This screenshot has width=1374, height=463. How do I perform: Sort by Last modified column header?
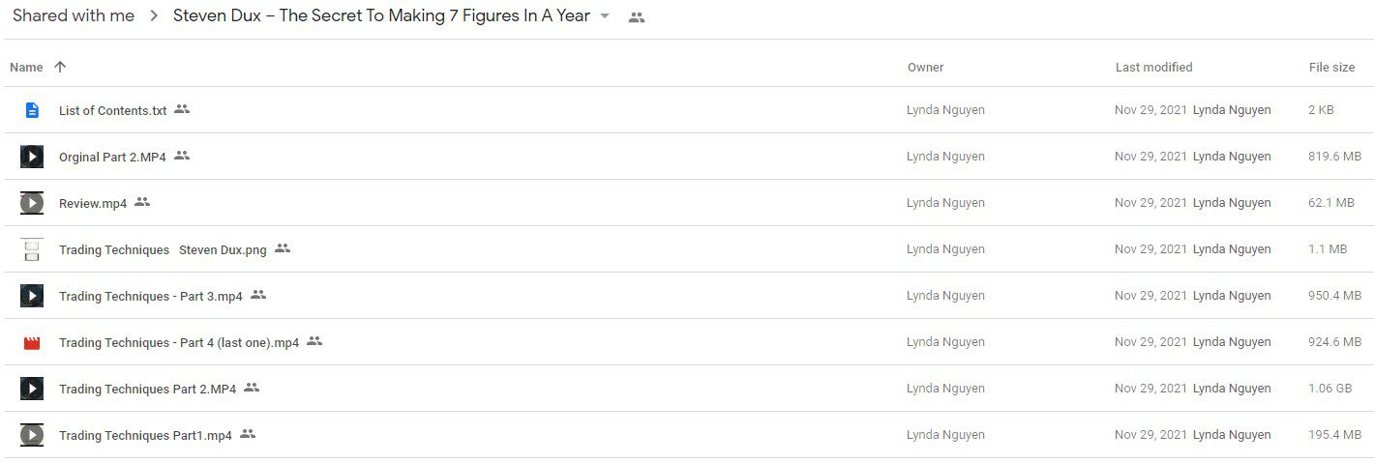click(1153, 68)
